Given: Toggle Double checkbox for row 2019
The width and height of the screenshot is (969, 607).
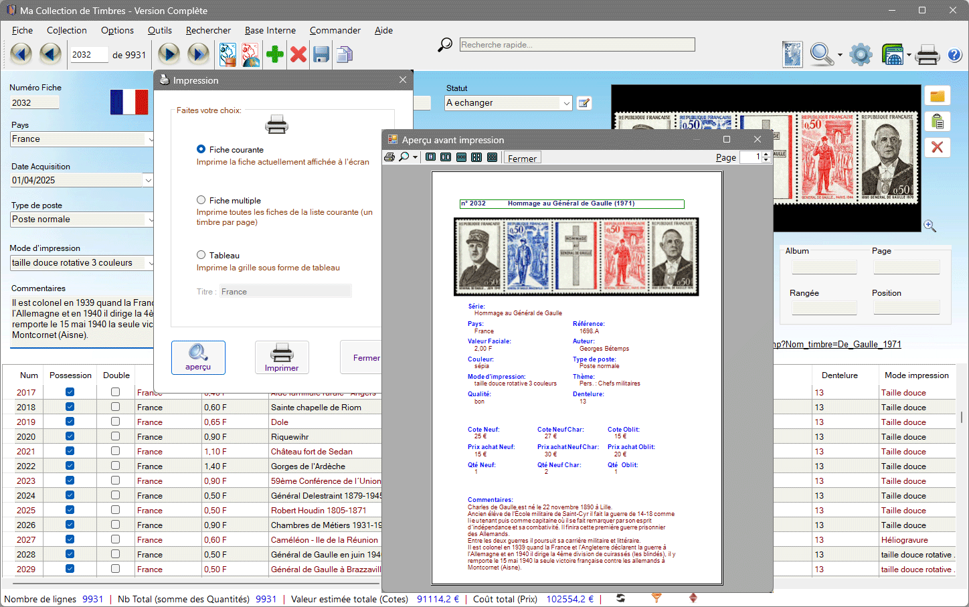Looking at the screenshot, I should (116, 422).
